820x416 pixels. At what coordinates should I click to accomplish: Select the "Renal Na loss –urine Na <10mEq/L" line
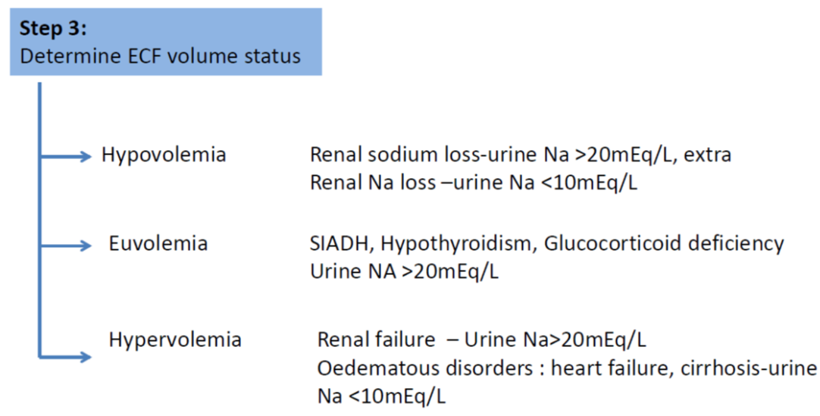click(474, 183)
